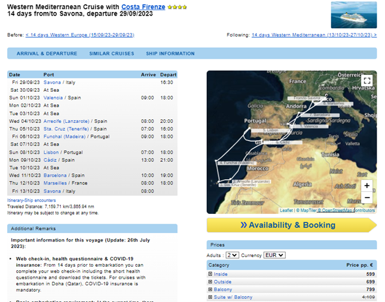Select the Inside price 599
Screen dimensions: 385x302
(370, 274)
